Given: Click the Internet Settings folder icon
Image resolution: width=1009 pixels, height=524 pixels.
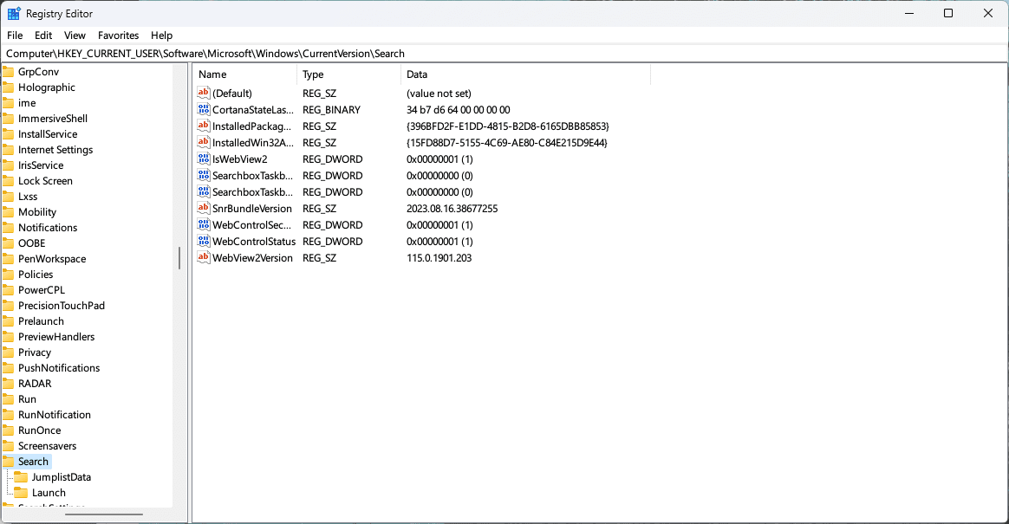Looking at the screenshot, I should click(8, 150).
